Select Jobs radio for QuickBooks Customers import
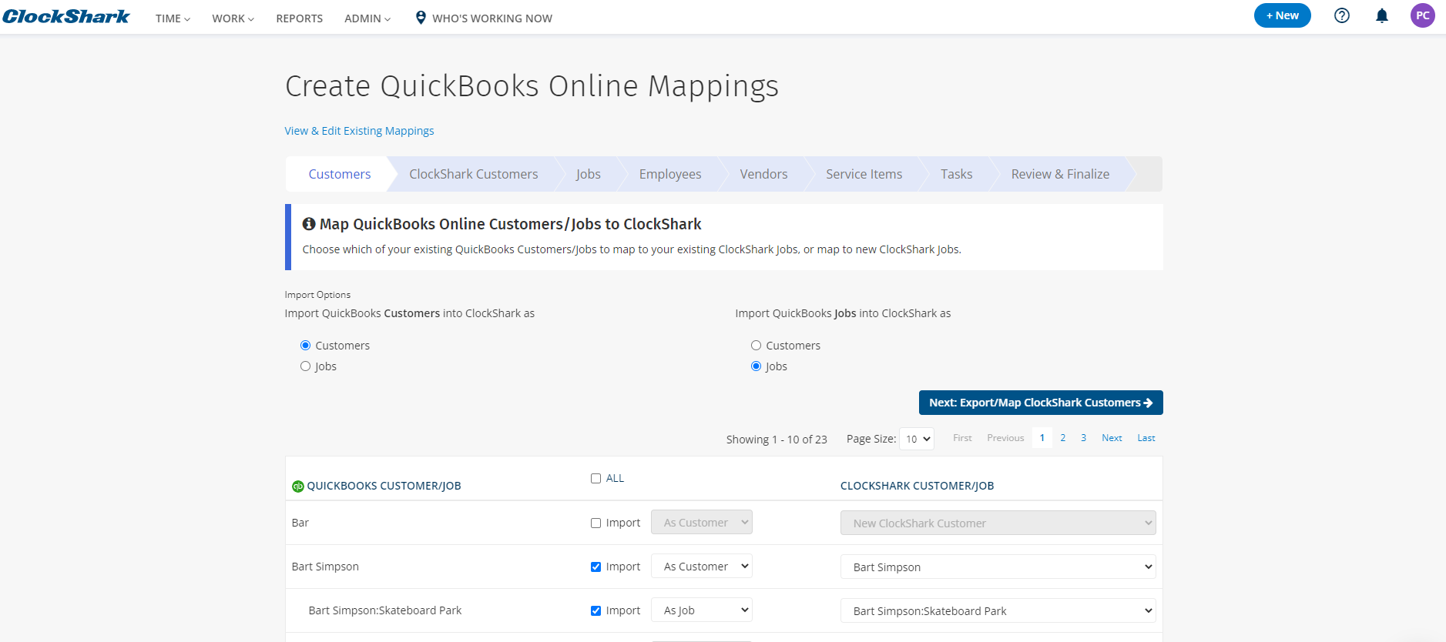The height and width of the screenshot is (642, 1446). click(x=305, y=366)
